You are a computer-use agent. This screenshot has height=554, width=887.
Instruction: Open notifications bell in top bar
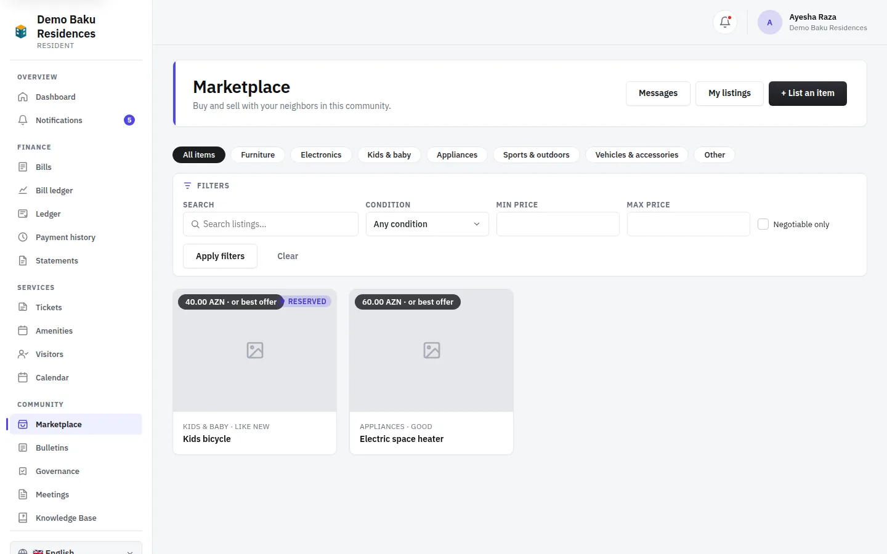click(725, 22)
